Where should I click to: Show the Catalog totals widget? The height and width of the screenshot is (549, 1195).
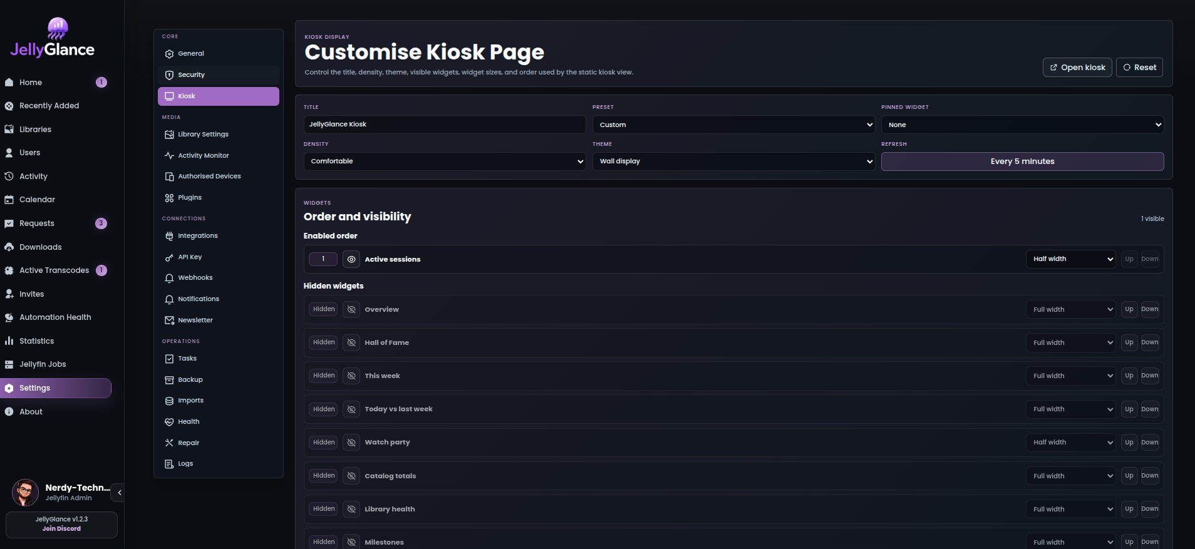(351, 476)
